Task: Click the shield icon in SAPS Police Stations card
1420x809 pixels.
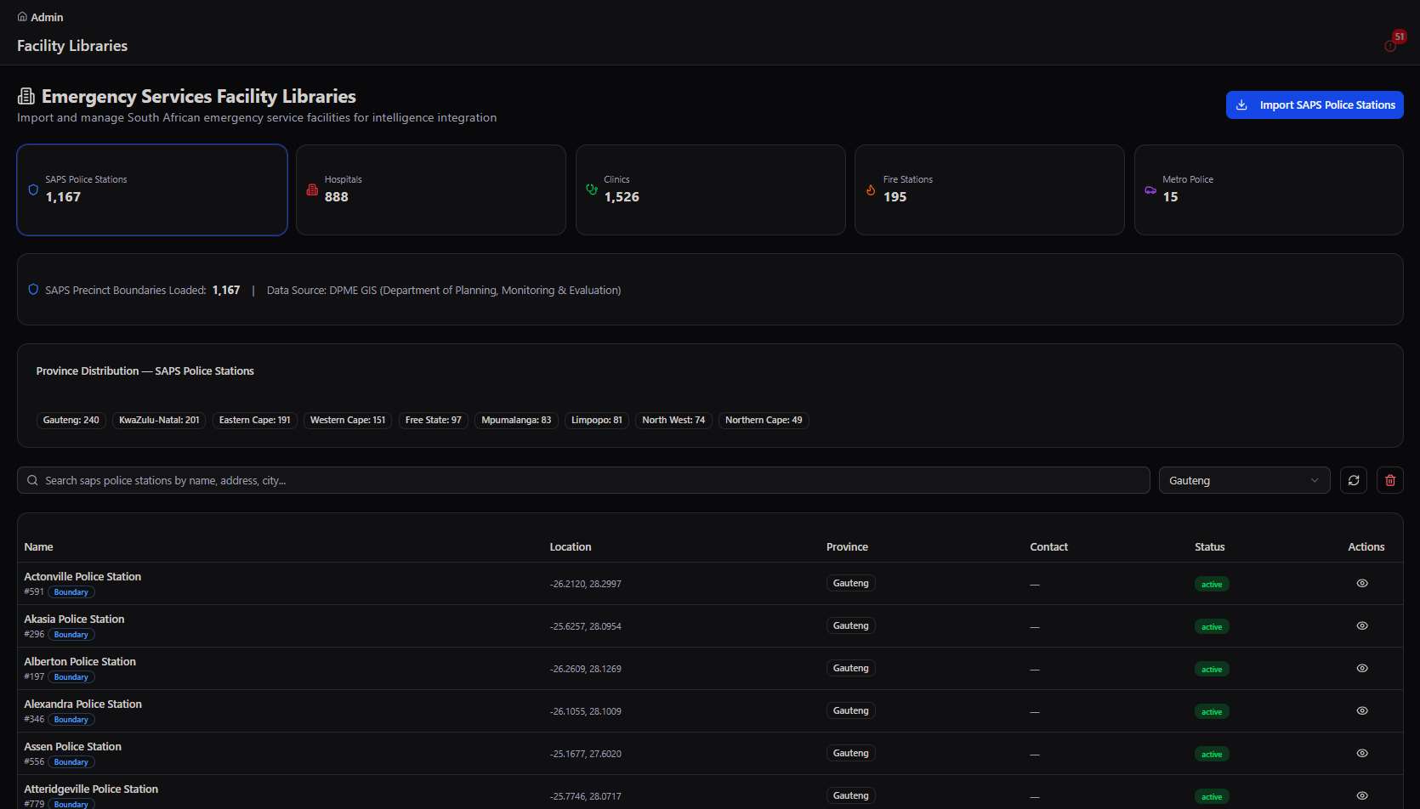Action: (x=33, y=190)
